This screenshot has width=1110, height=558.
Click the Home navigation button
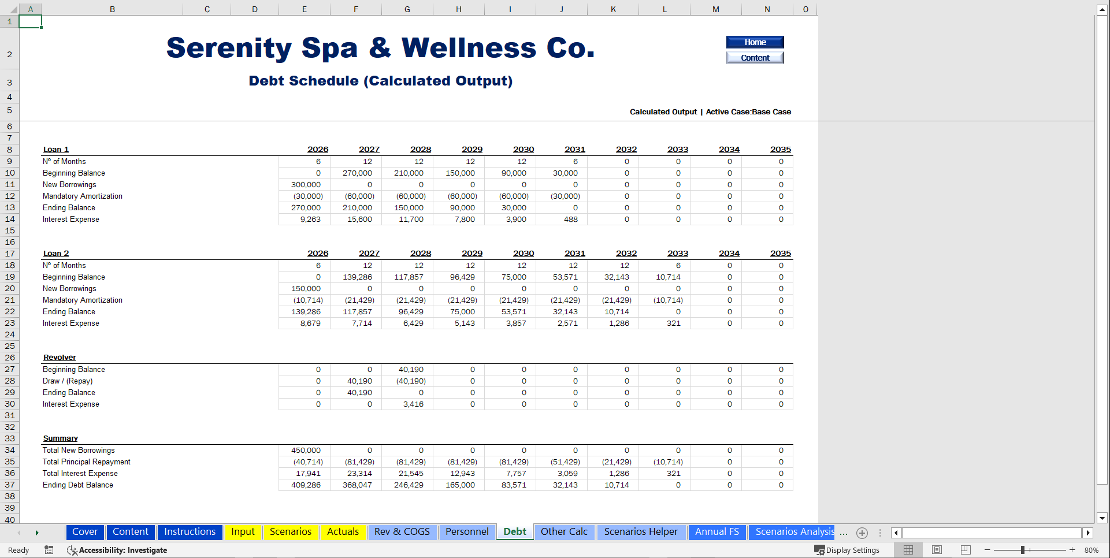[755, 42]
